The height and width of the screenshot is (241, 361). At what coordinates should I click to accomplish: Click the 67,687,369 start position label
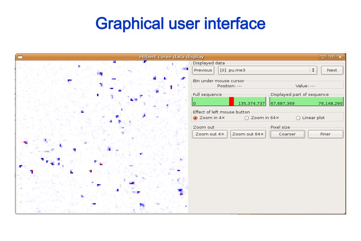click(x=283, y=104)
